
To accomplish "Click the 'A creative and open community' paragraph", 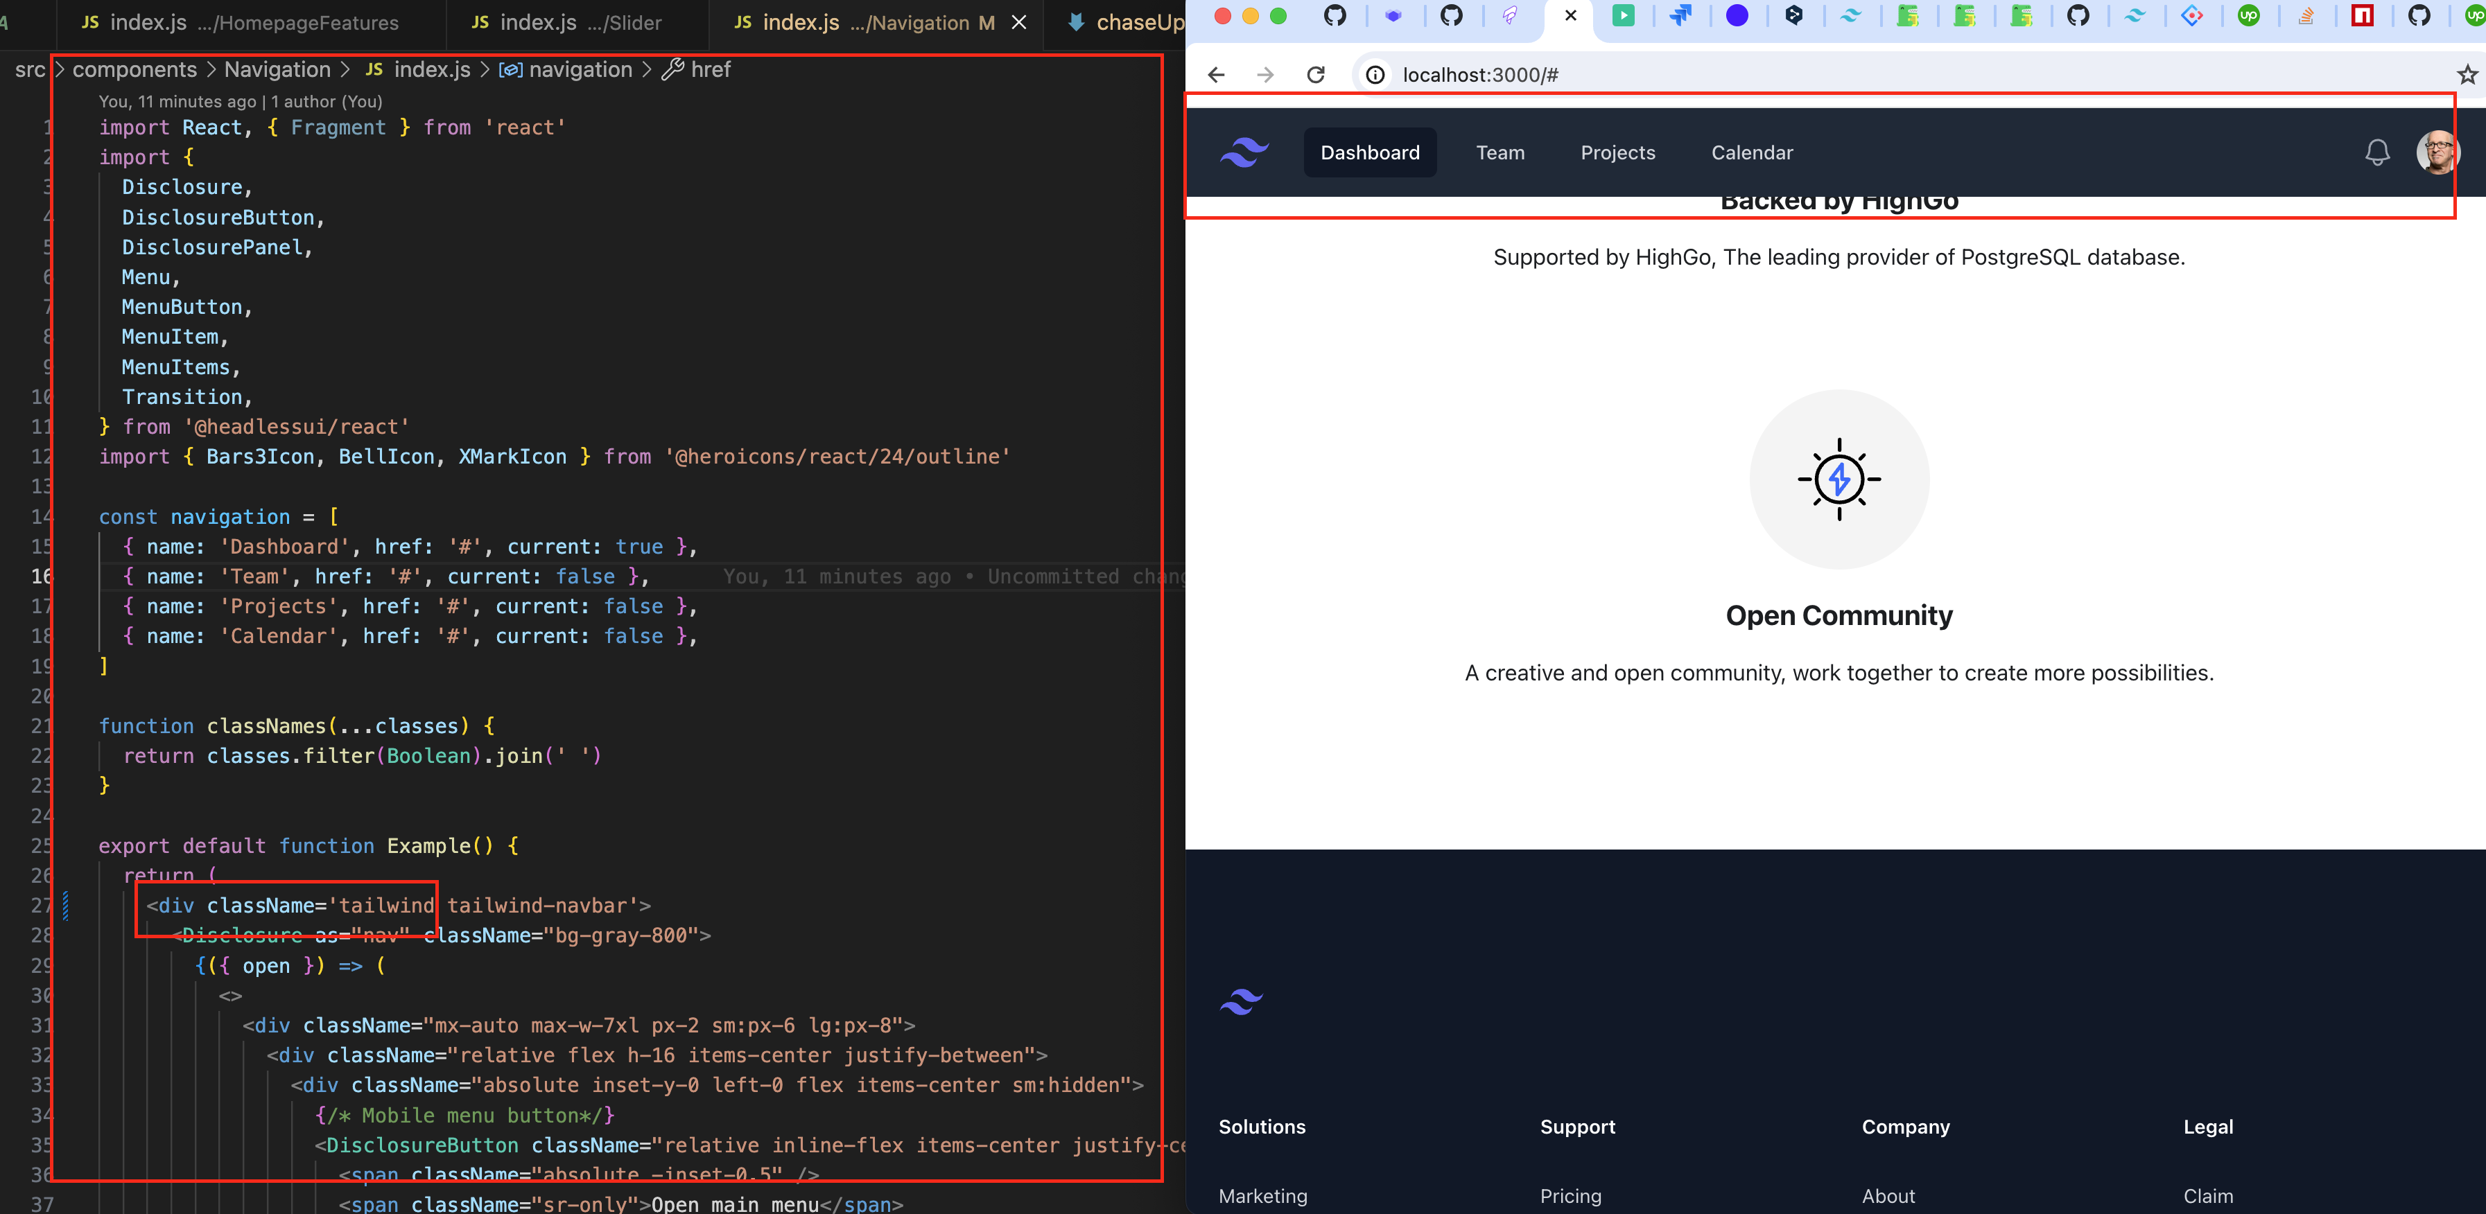I will click(x=1839, y=673).
